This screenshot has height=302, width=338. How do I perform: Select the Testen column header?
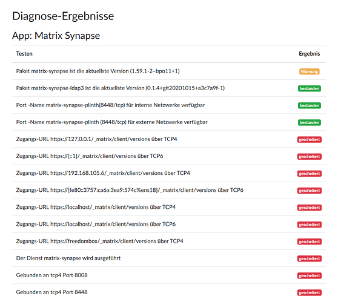point(24,54)
